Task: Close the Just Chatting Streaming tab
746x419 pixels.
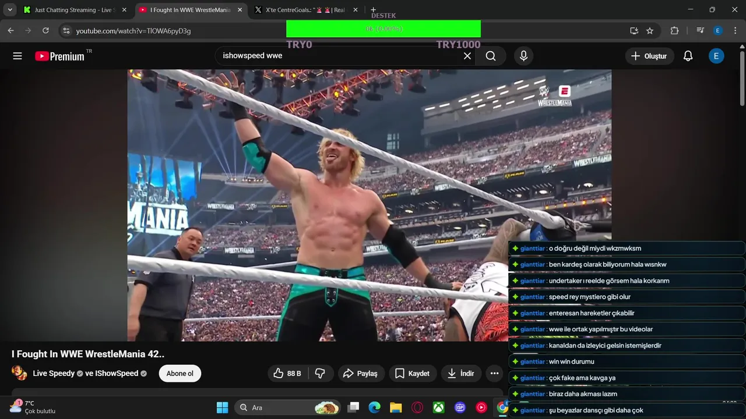Action: (x=124, y=10)
